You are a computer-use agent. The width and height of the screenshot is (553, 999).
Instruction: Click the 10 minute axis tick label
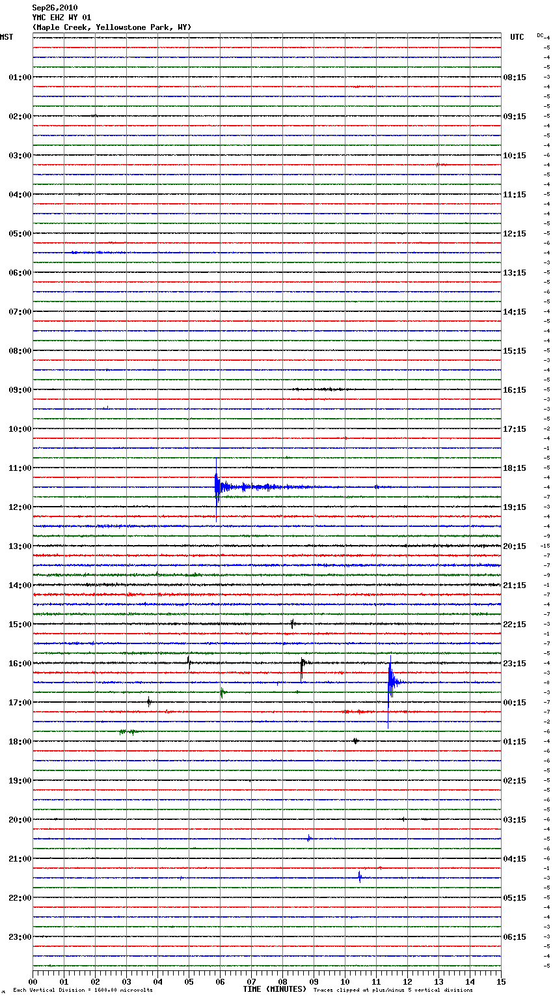pos(345,981)
